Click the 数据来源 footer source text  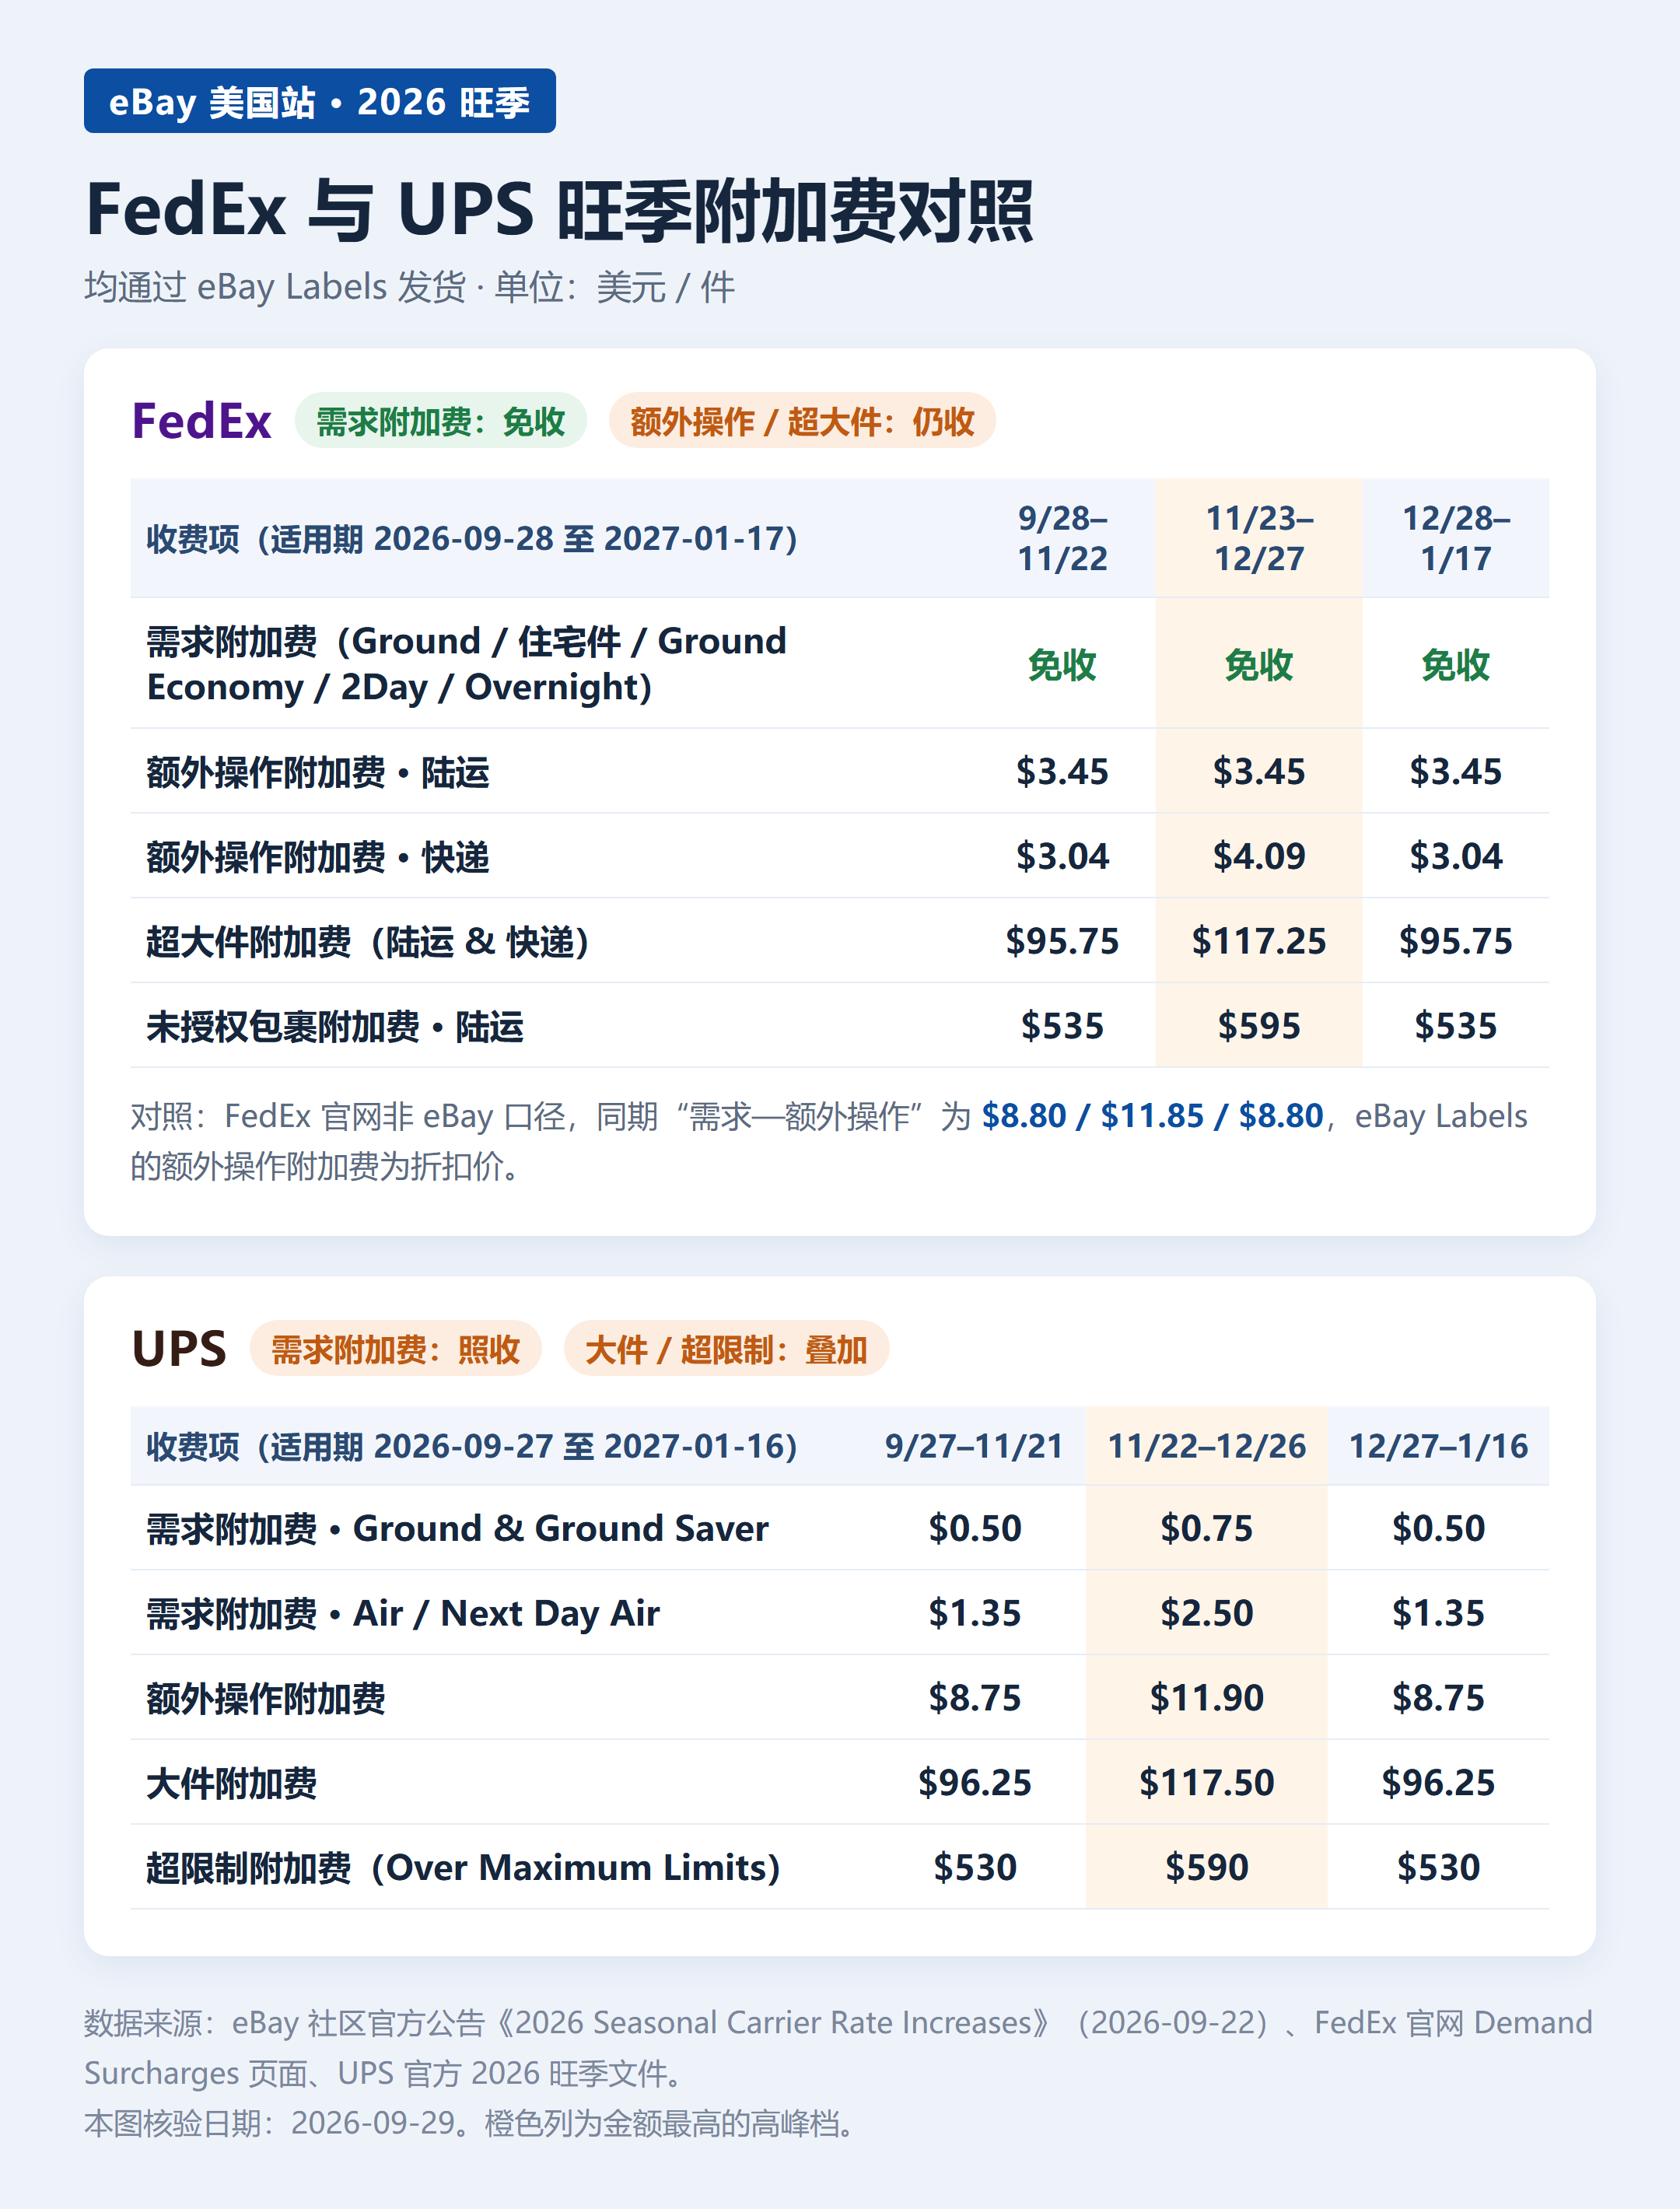(838, 2048)
